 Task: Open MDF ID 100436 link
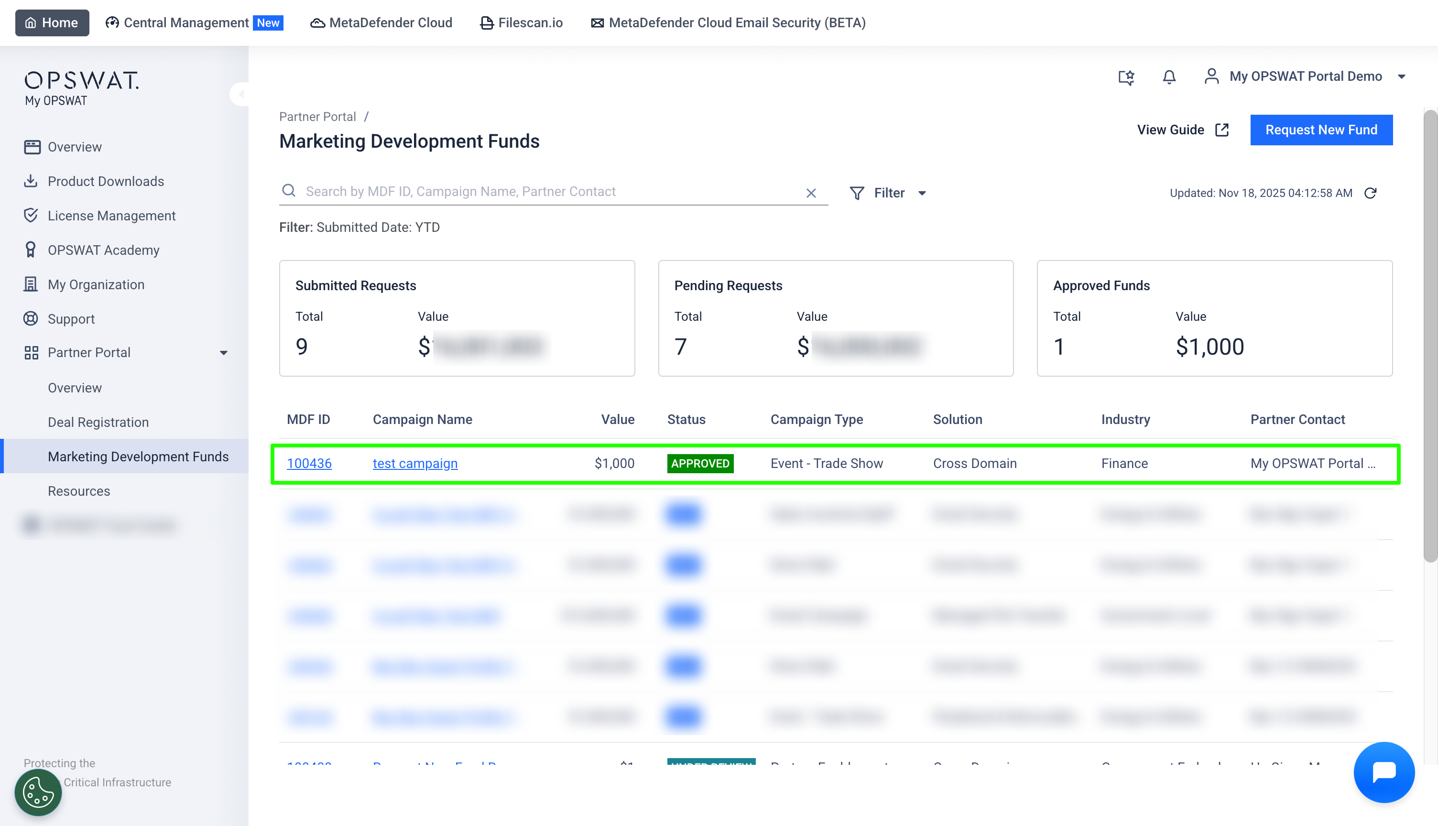[x=309, y=464]
